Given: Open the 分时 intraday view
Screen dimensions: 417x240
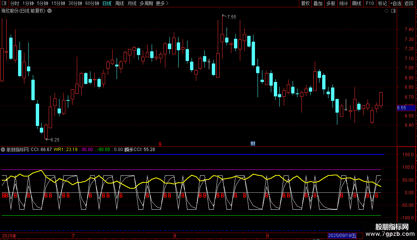Looking at the screenshot, I should coord(14,3).
